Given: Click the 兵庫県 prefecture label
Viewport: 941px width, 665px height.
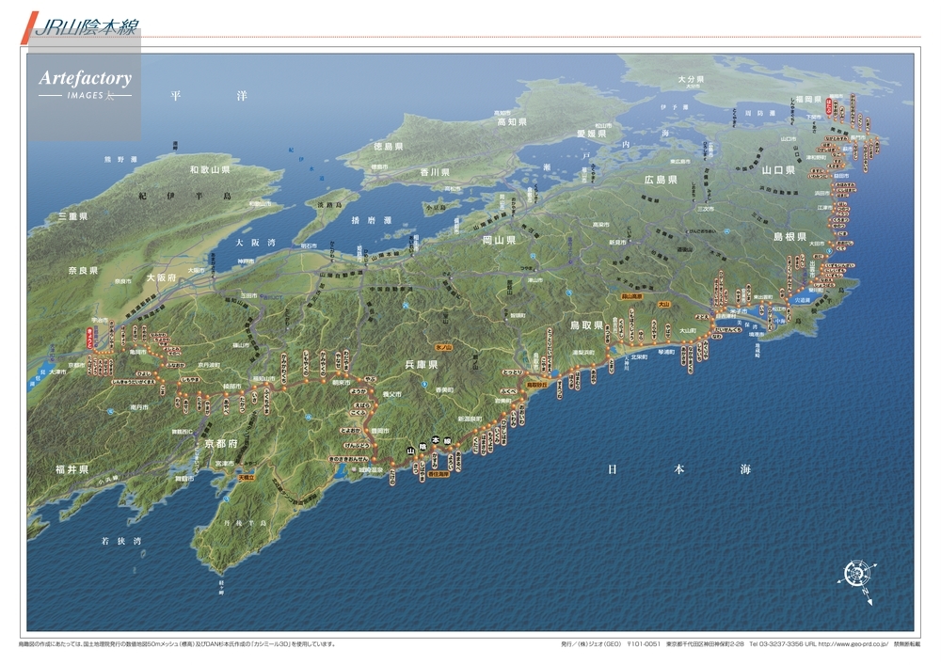Looking at the screenshot, I should point(422,364).
